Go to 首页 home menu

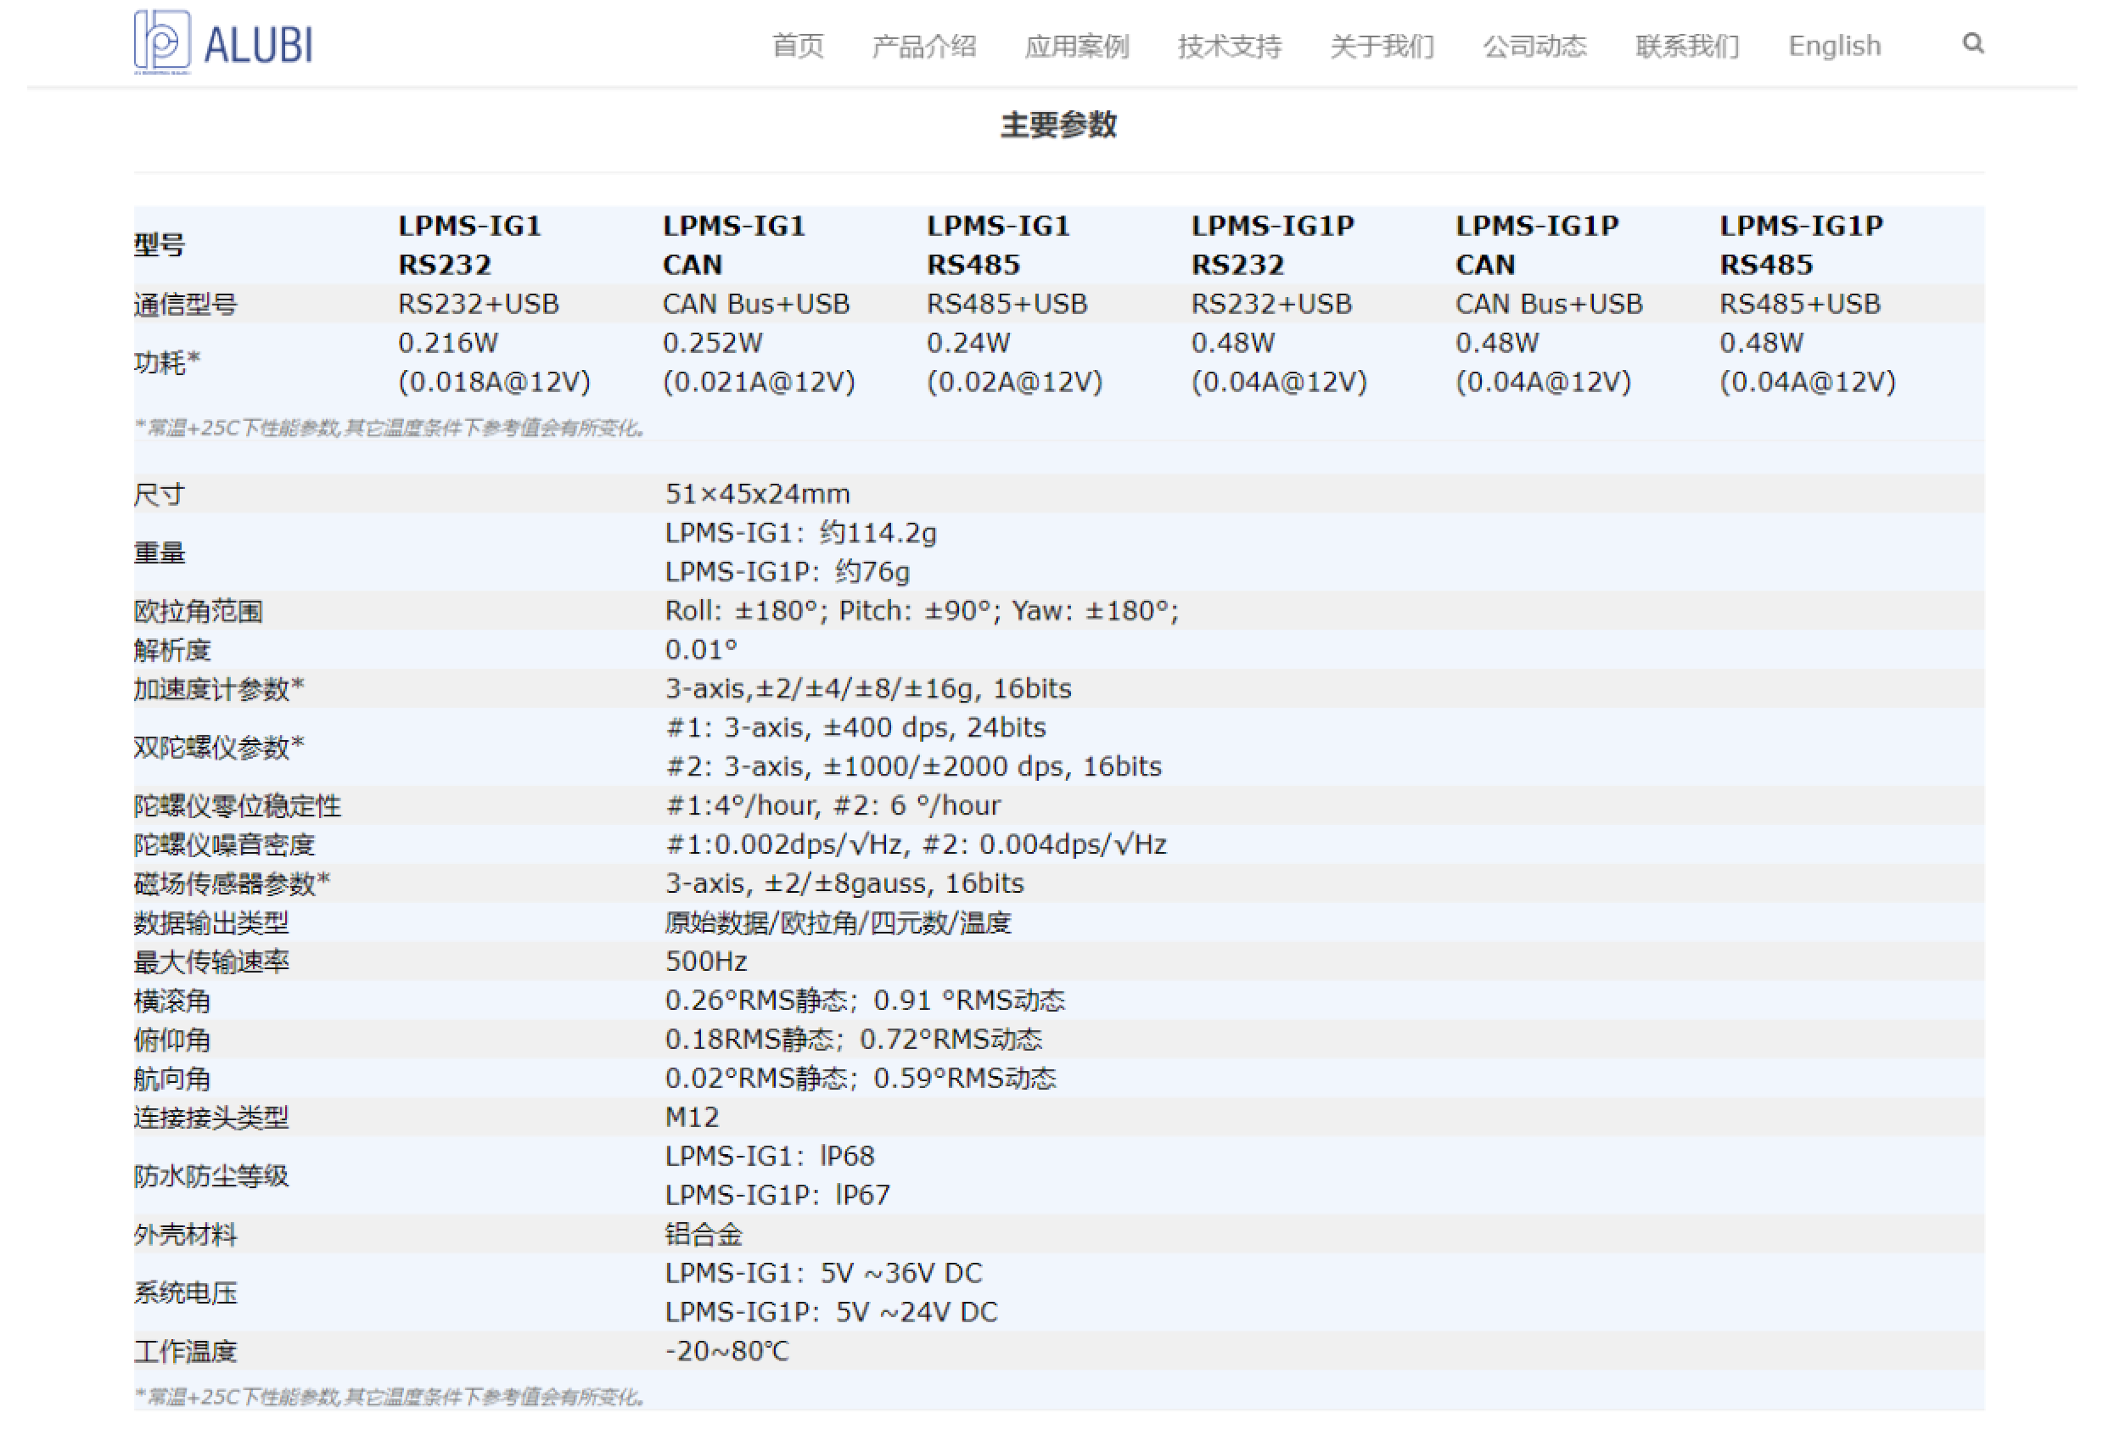tap(797, 45)
